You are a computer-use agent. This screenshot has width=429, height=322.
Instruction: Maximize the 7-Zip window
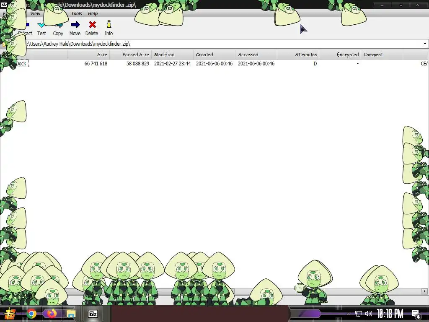[401, 5]
